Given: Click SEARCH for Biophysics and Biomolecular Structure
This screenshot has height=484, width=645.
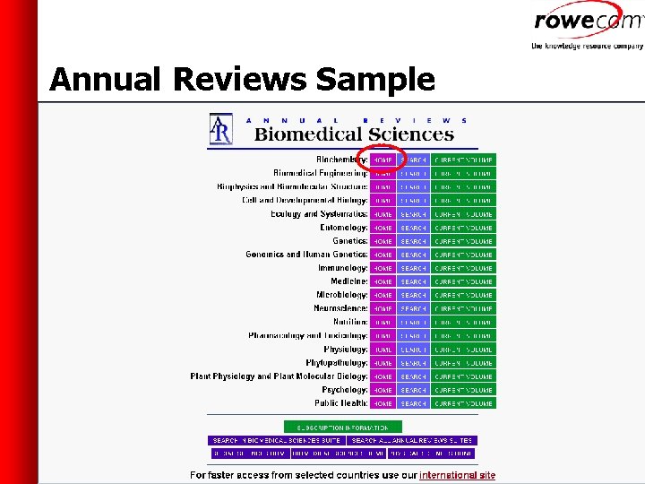Looking at the screenshot, I should pos(413,186).
